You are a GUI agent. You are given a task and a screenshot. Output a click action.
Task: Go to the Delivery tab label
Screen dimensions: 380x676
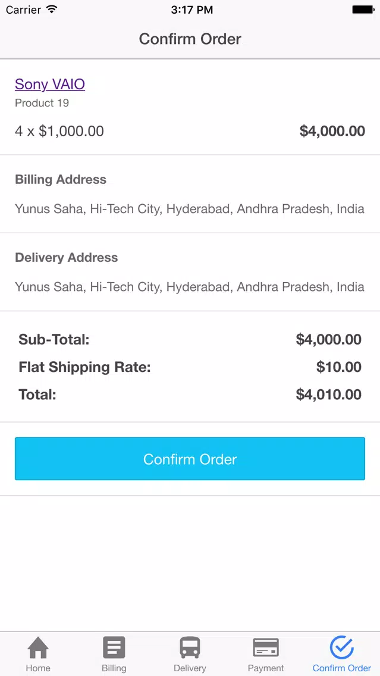[x=190, y=668]
